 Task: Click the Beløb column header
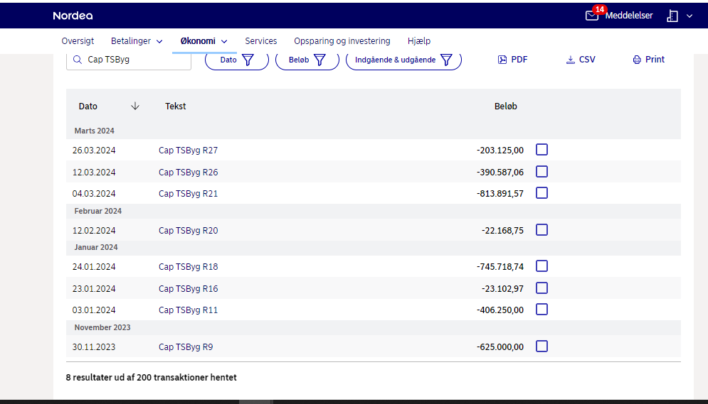[506, 107]
